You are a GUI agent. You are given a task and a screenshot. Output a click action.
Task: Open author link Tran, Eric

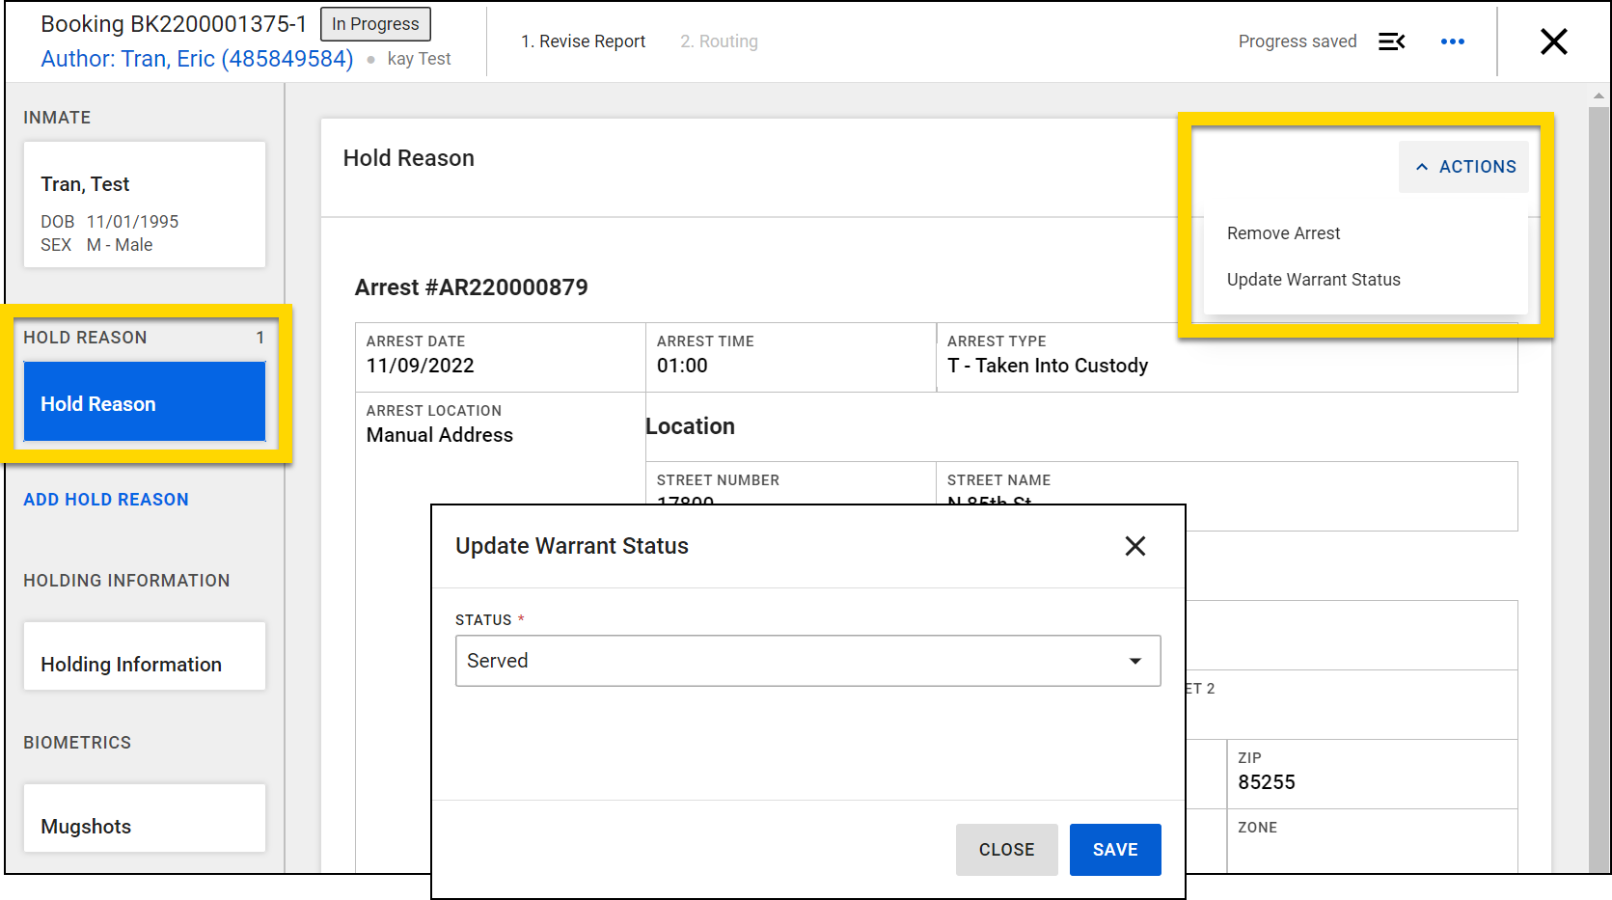(197, 59)
